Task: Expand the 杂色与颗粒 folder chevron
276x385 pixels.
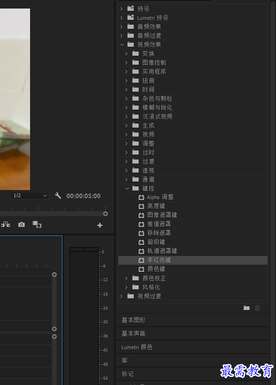Action: (x=127, y=98)
